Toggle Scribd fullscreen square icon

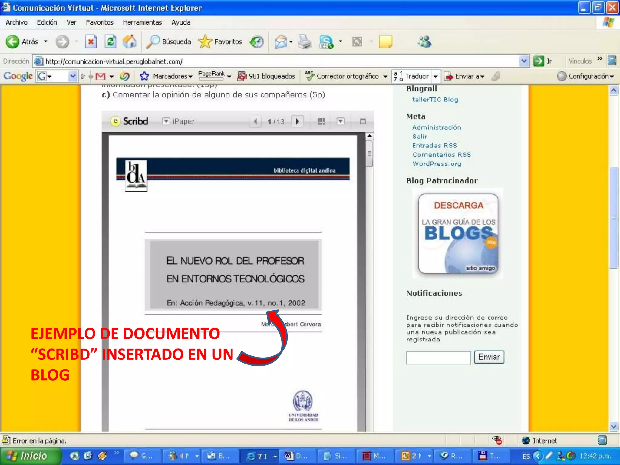pos(363,121)
